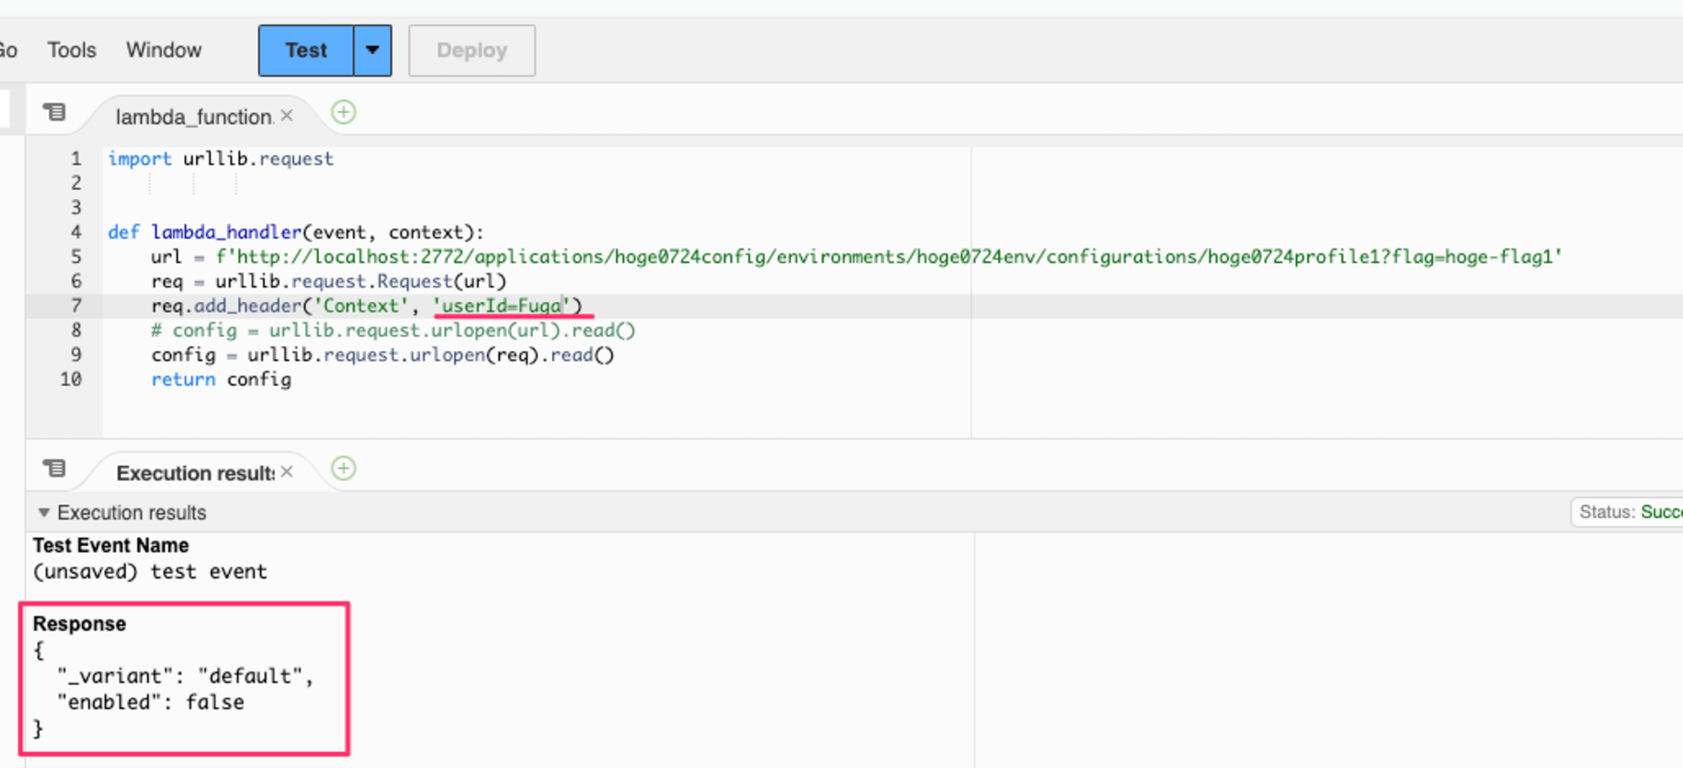Click the '"enabled": false' response line
1683x768 pixels.
pyautogui.click(x=151, y=702)
